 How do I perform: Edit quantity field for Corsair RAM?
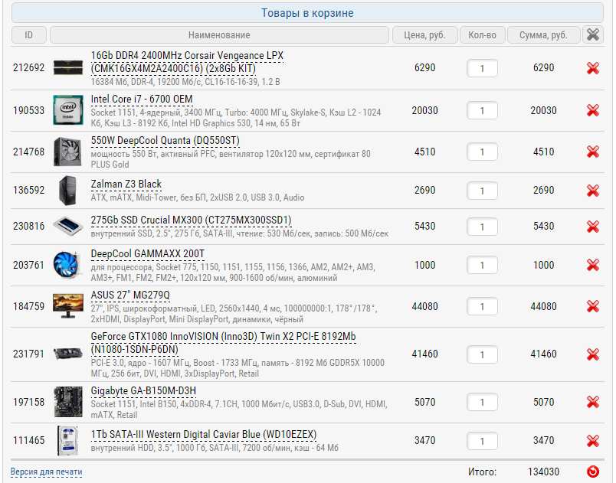pos(482,69)
